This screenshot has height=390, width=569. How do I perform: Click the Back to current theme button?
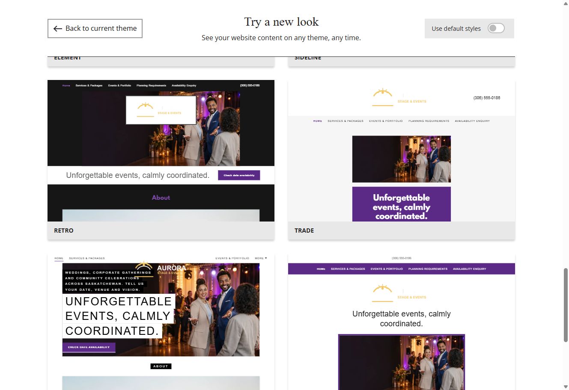[95, 28]
